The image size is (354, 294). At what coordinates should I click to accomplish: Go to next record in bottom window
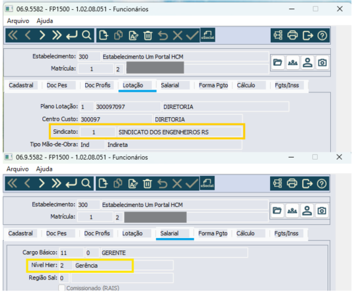[x=42, y=183]
